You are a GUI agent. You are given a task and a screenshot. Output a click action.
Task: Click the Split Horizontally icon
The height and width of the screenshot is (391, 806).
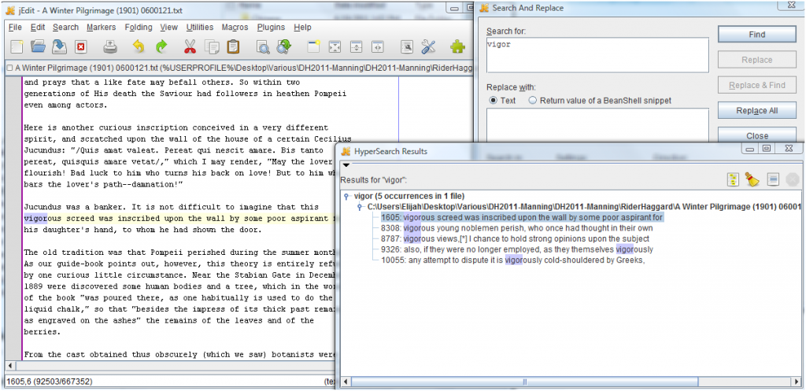[x=356, y=47]
